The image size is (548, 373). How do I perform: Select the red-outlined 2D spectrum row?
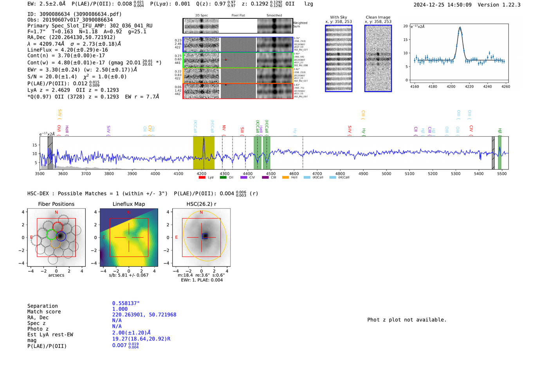(x=238, y=91)
